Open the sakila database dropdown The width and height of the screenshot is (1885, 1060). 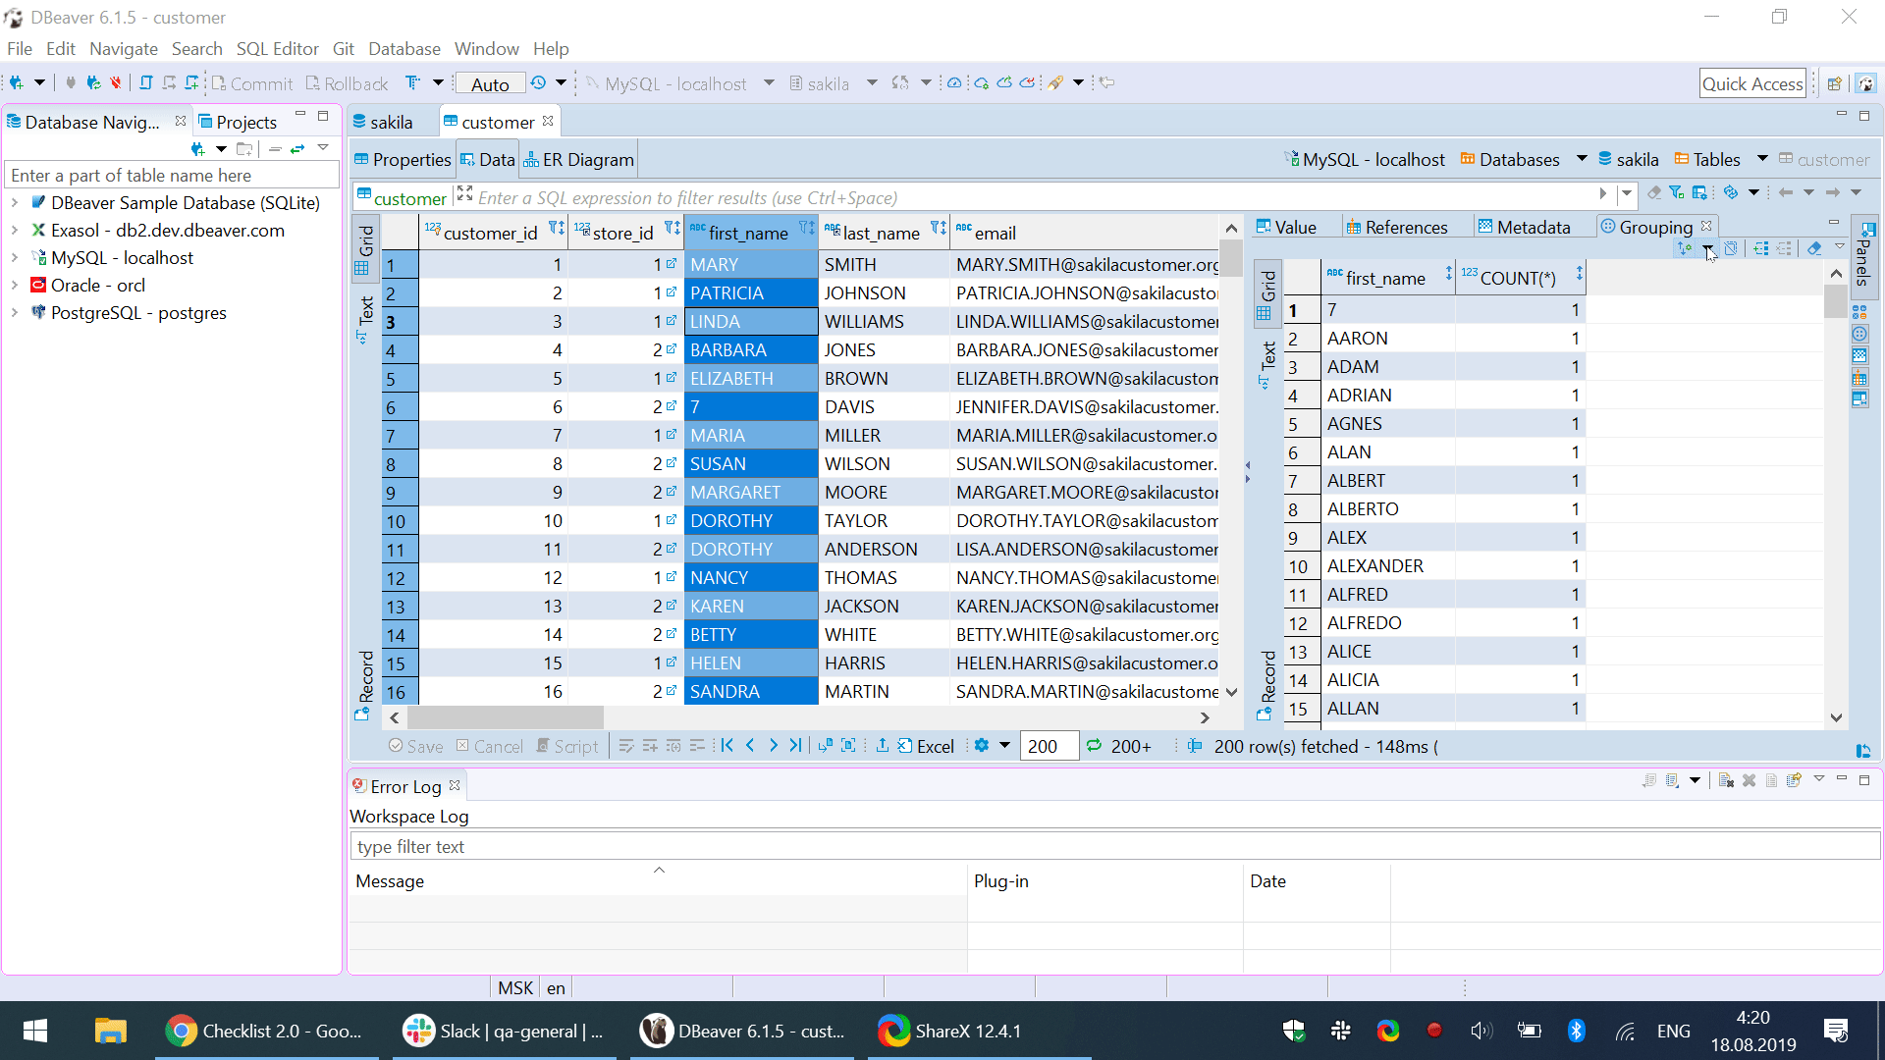(872, 83)
